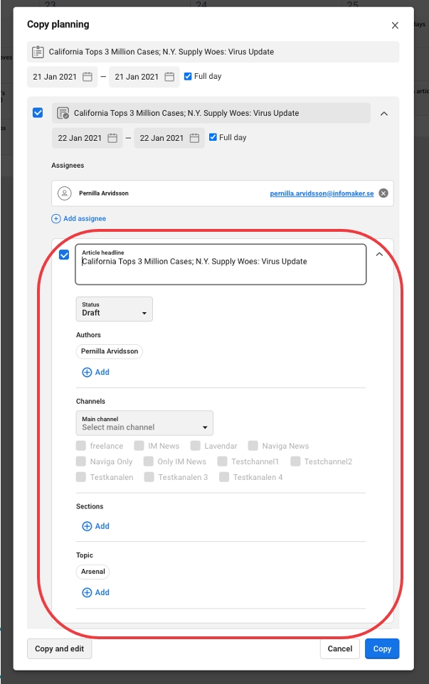Uncheck the top Full day checkbox

coord(188,77)
